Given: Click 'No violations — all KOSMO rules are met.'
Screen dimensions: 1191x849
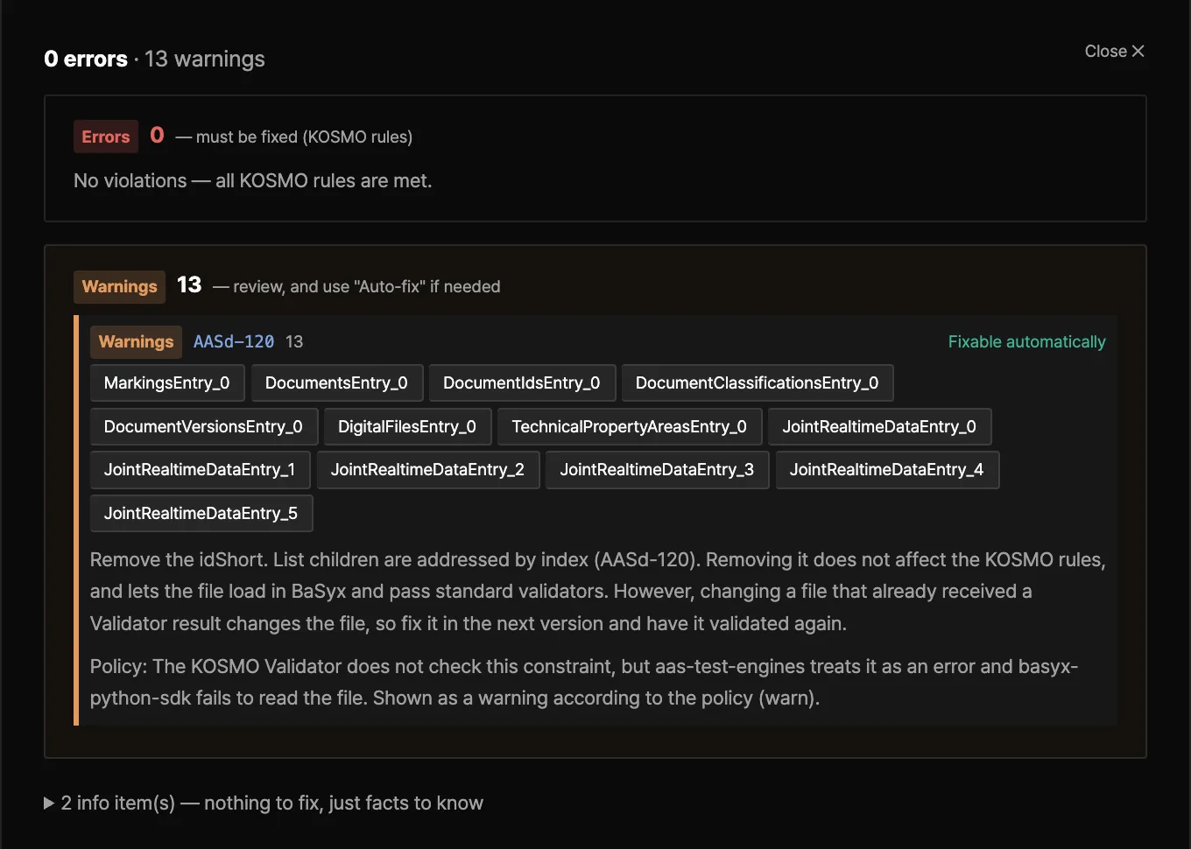Looking at the screenshot, I should coord(253,180).
